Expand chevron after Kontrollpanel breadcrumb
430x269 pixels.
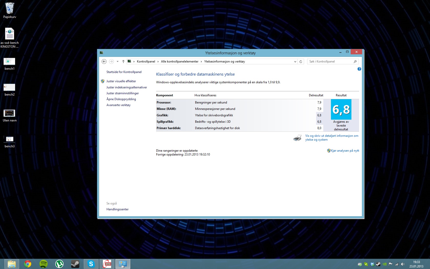[158, 61]
